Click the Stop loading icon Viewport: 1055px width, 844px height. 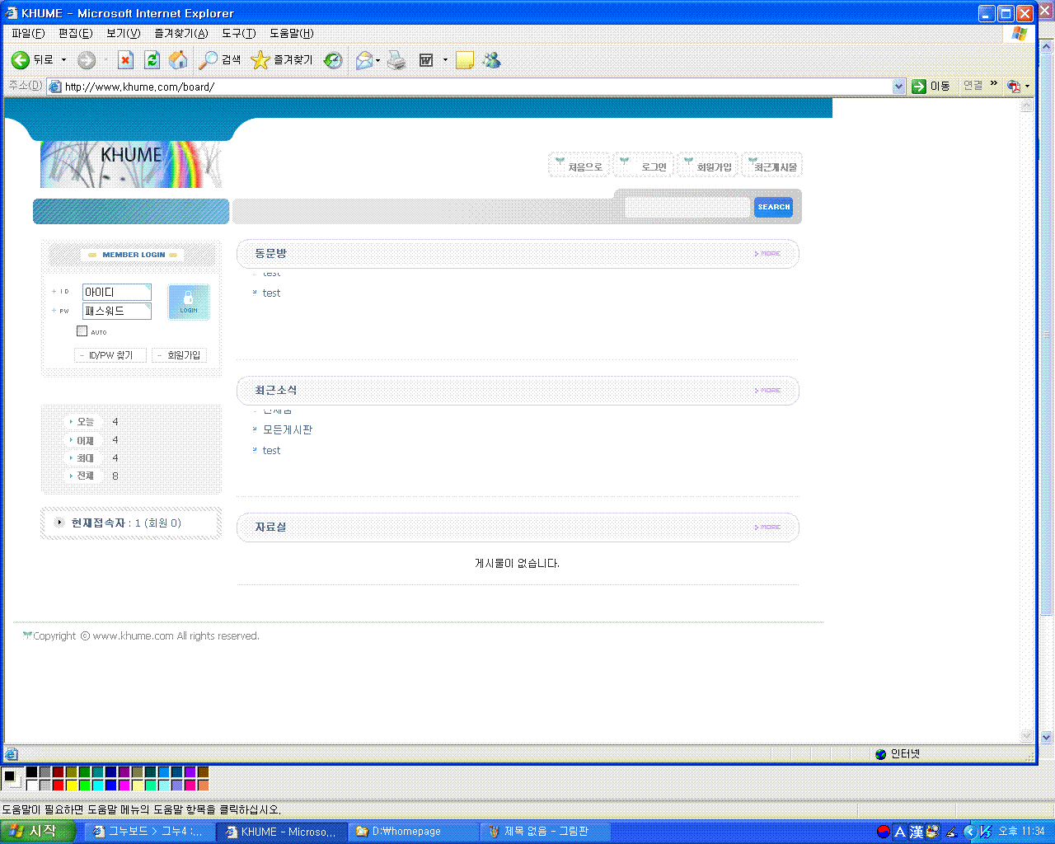pyautogui.click(x=125, y=60)
